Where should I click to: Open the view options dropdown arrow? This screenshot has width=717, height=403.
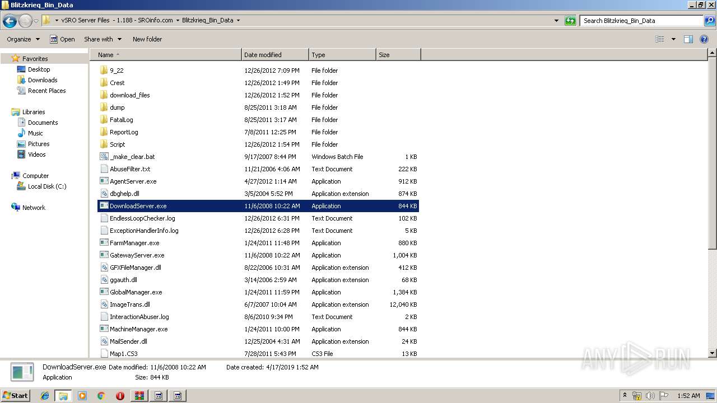[x=673, y=39]
